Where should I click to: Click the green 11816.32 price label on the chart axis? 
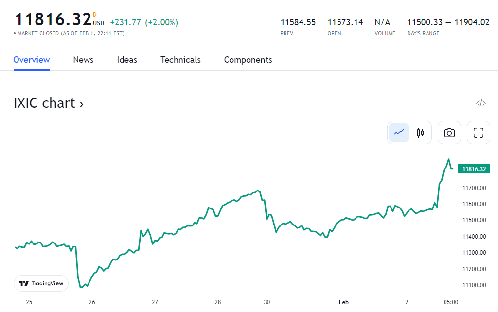(474, 169)
